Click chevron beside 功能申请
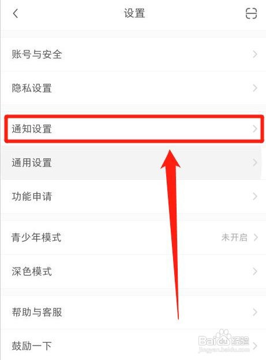This screenshot has width=266, height=360. tap(255, 196)
